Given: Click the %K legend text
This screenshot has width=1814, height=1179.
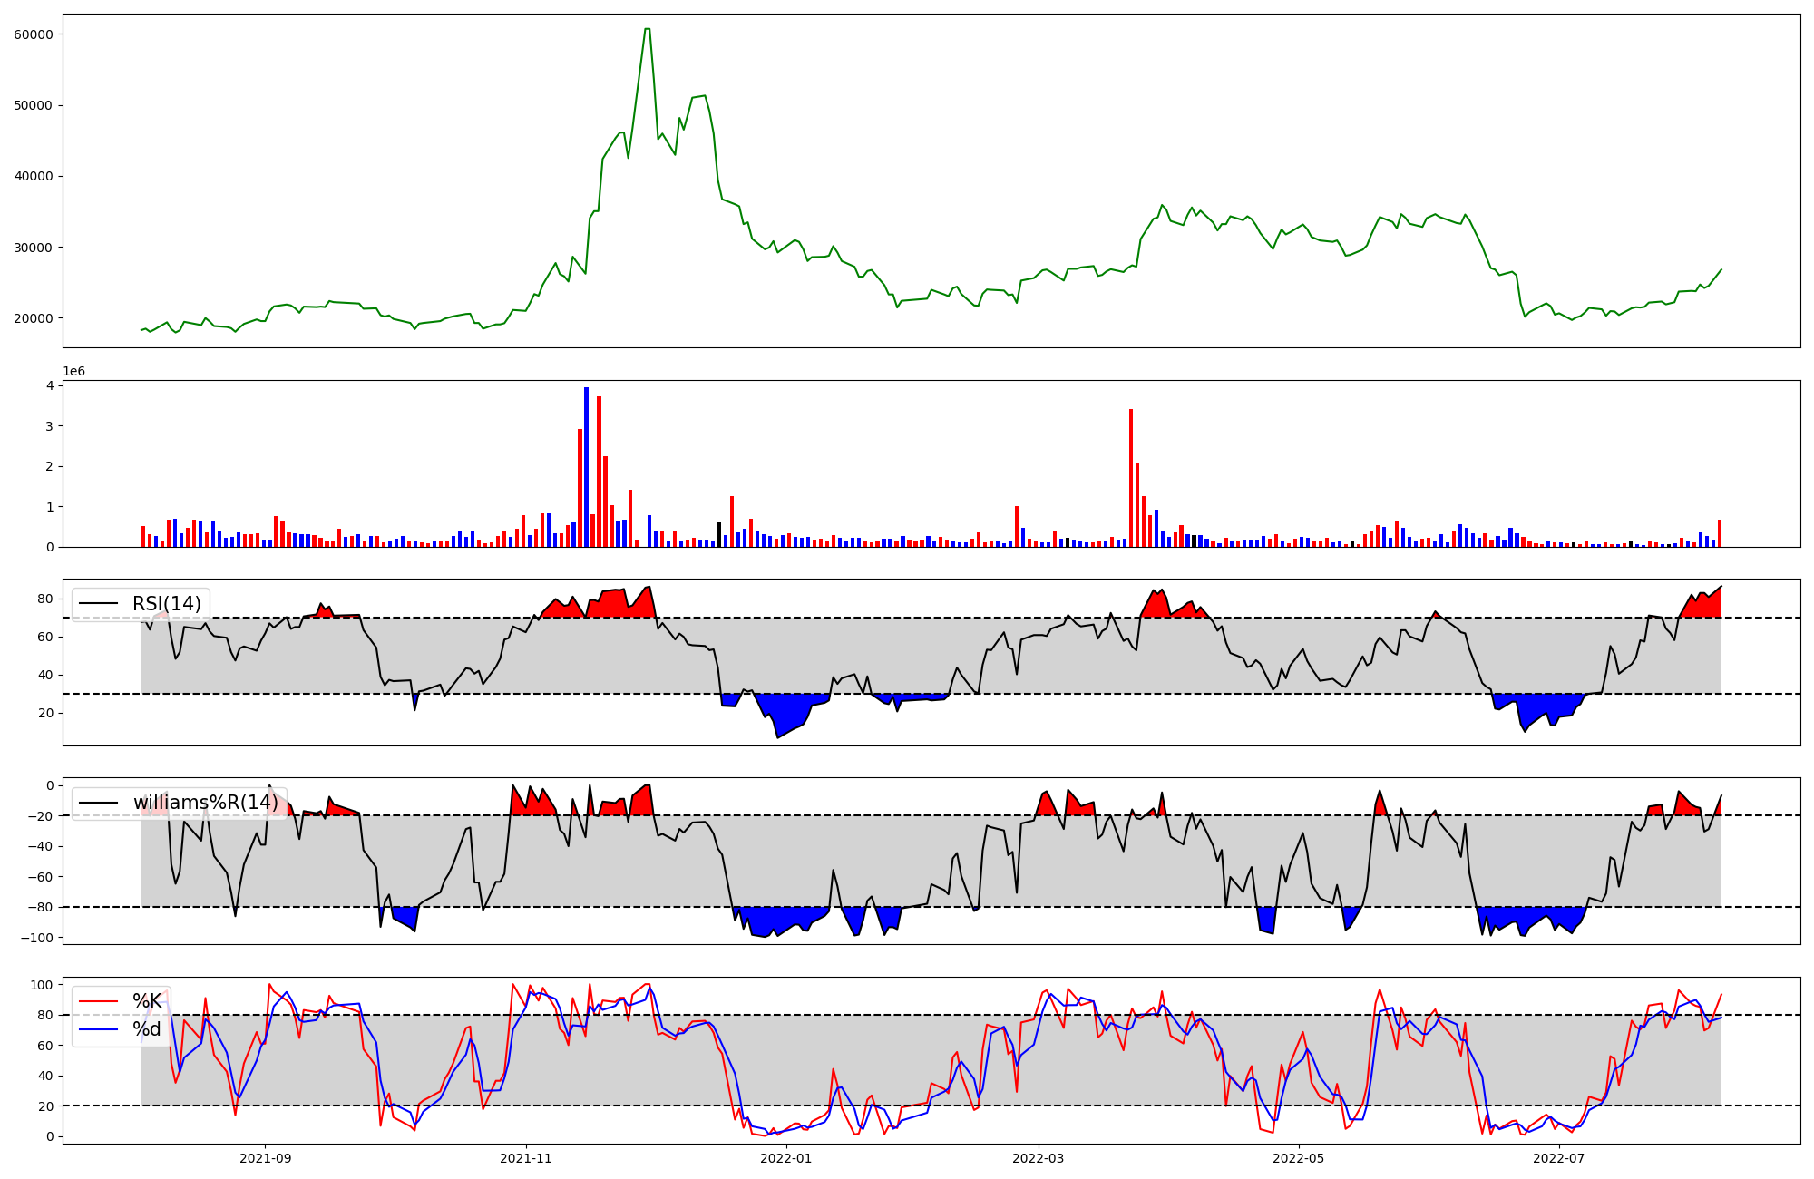Looking at the screenshot, I should [x=147, y=1001].
